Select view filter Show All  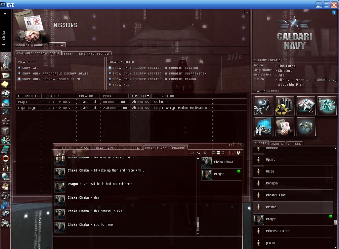[28, 68]
